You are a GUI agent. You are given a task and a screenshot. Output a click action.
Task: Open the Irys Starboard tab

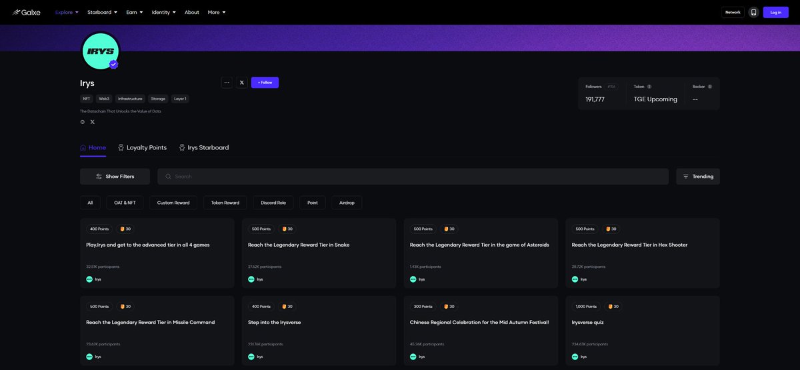[x=204, y=147]
